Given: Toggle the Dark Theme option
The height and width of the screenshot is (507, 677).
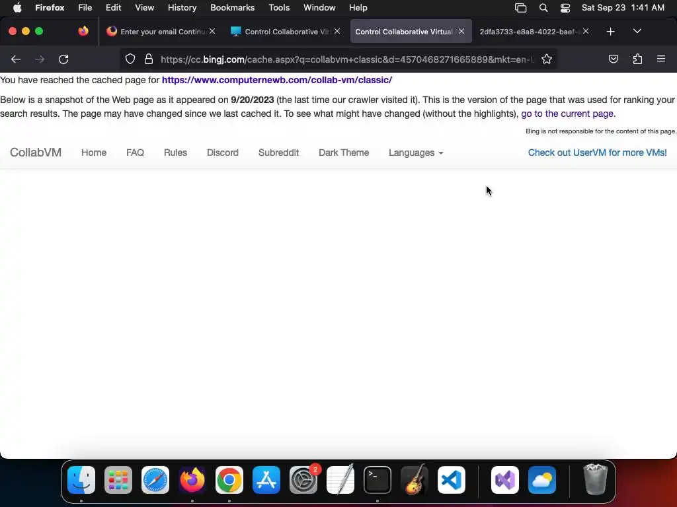Looking at the screenshot, I should click(x=344, y=152).
